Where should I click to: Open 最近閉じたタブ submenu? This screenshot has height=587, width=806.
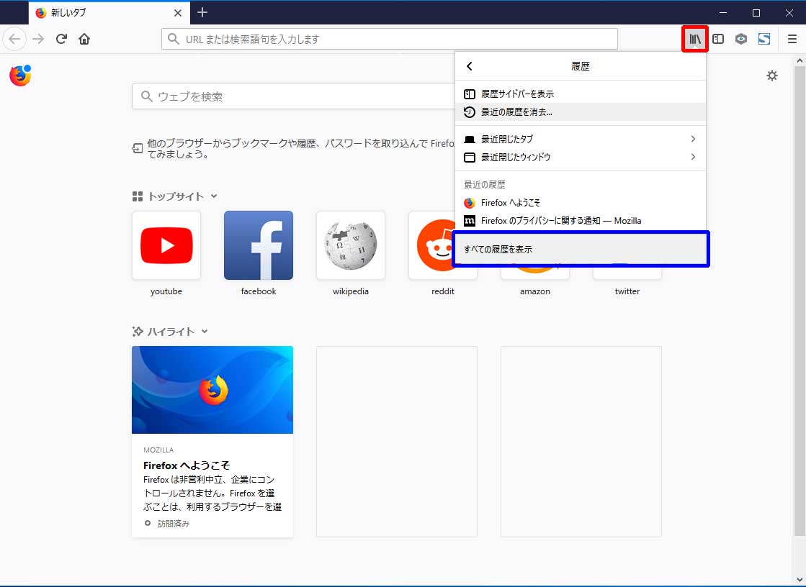click(581, 139)
